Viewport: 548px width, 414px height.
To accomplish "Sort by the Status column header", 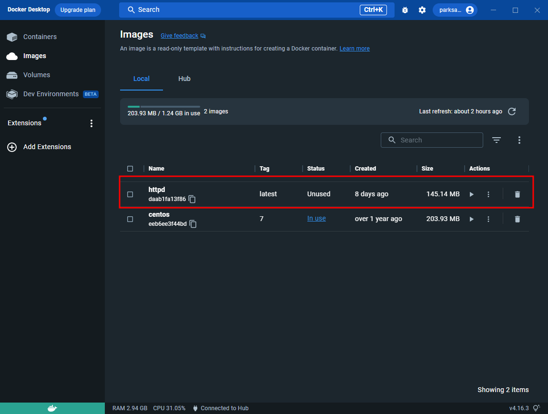I will (315, 168).
